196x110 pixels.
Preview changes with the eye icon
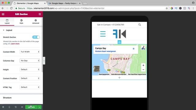22,107
